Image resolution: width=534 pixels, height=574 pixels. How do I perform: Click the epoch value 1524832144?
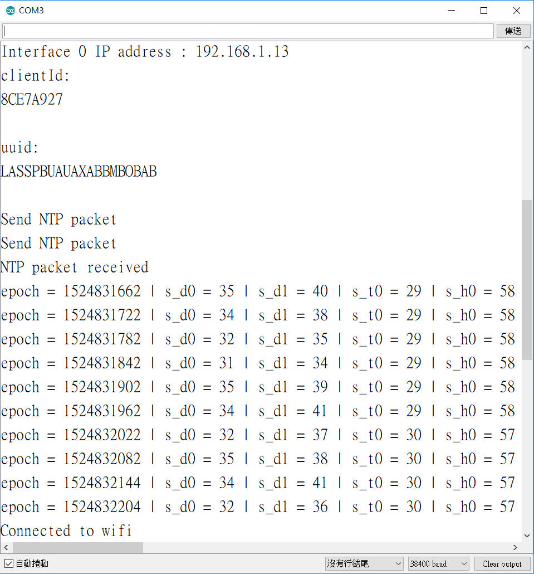click(x=102, y=483)
